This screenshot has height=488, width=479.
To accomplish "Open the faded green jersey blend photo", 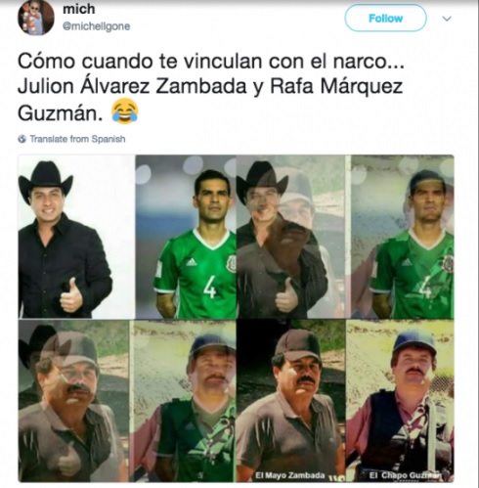I will click(x=402, y=237).
